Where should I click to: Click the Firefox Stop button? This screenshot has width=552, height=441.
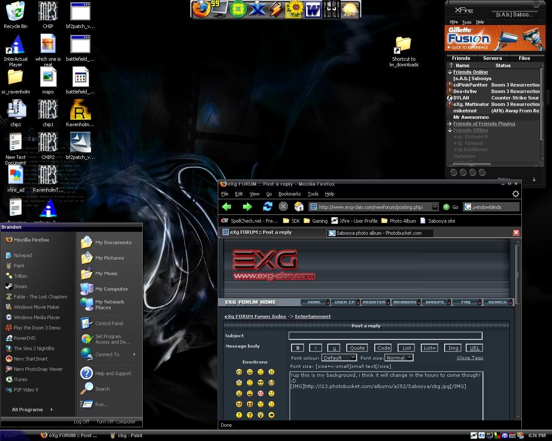click(283, 207)
